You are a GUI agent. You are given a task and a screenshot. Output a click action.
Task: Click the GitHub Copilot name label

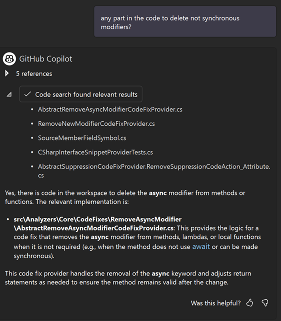[x=46, y=59]
